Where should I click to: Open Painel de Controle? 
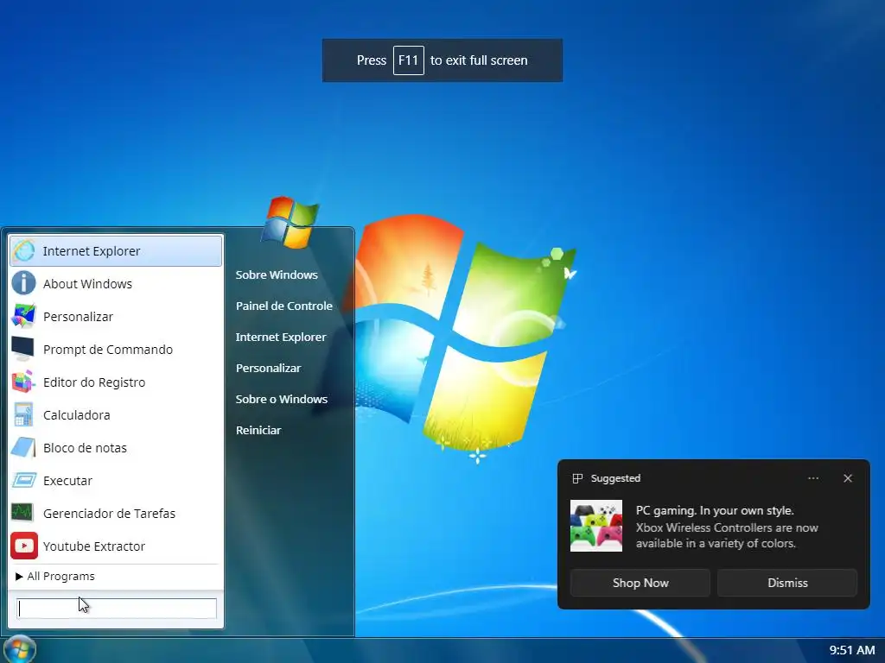pyautogui.click(x=283, y=306)
